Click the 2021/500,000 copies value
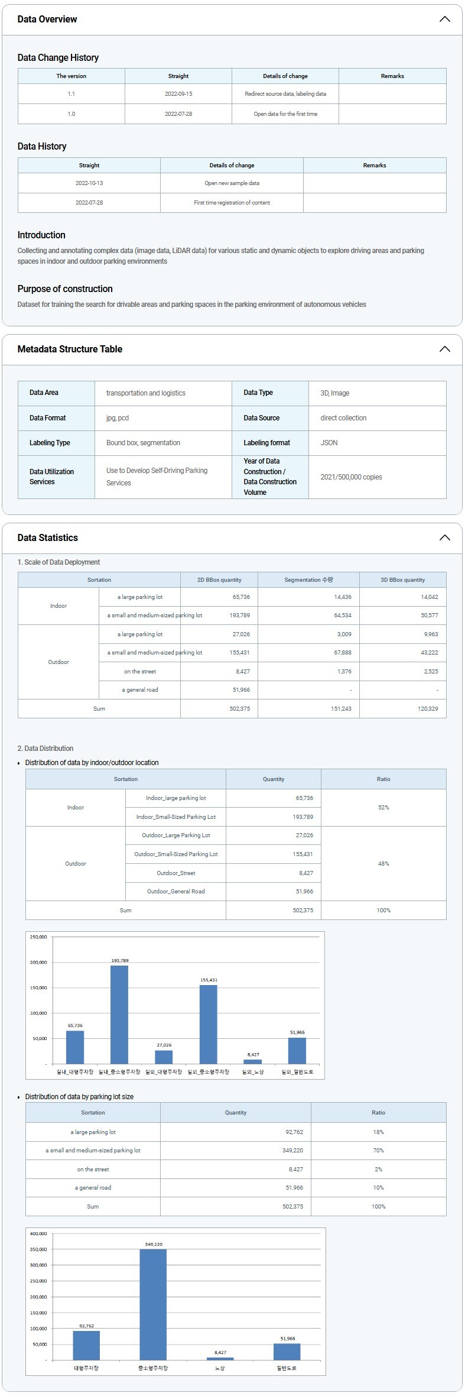The height and width of the screenshot is (1396, 465). click(351, 477)
